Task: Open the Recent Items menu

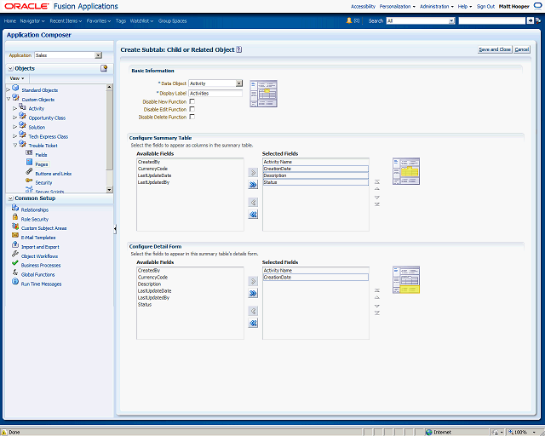Action: pos(66,20)
